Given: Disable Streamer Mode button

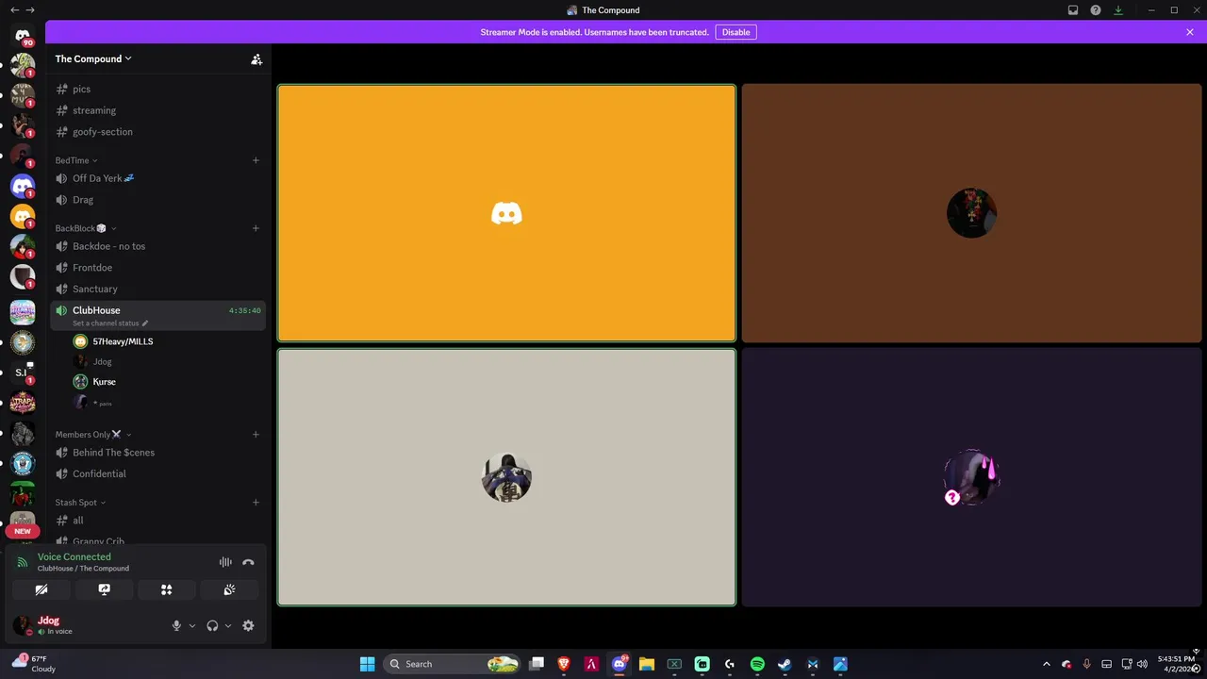Looking at the screenshot, I should click(x=736, y=32).
